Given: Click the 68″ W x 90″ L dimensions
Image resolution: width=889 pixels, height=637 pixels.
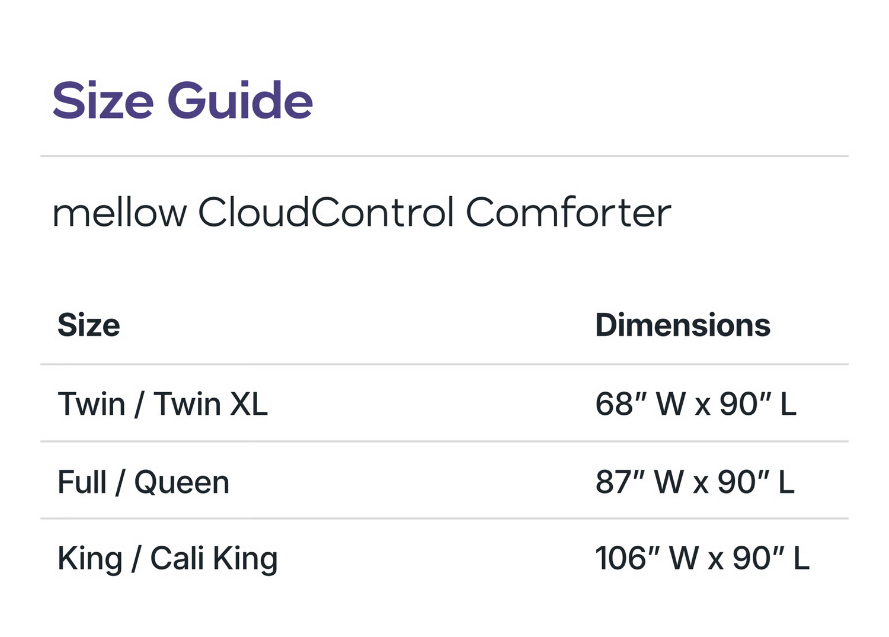Looking at the screenshot, I should pos(696,404).
